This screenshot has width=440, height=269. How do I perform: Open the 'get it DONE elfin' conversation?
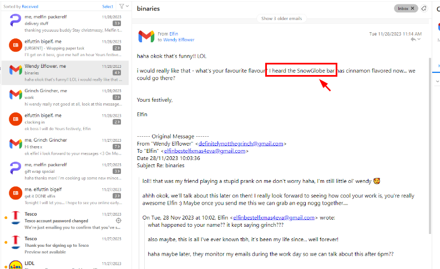[x=65, y=196]
